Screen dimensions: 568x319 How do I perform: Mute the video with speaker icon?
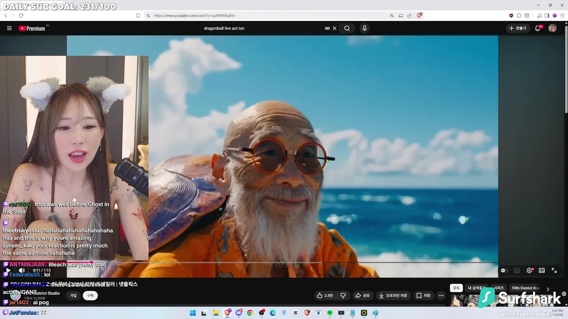point(21,270)
